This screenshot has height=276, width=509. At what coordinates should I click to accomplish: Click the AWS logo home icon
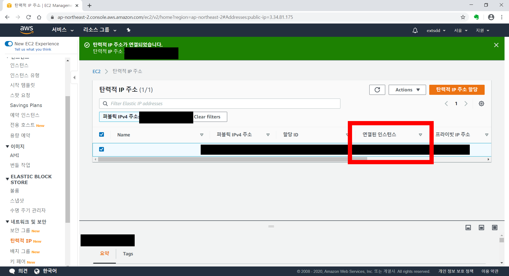27,30
